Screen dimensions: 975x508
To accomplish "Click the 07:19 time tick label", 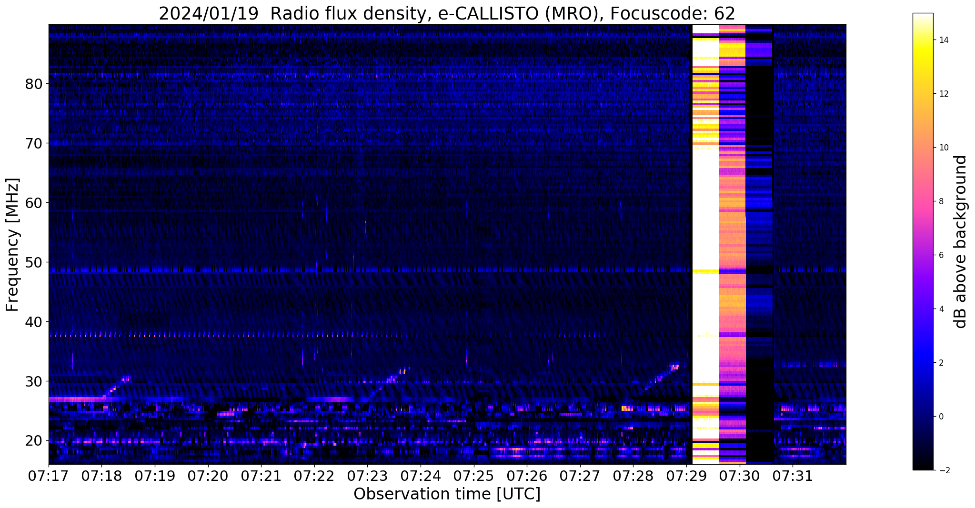I will coord(155,476).
